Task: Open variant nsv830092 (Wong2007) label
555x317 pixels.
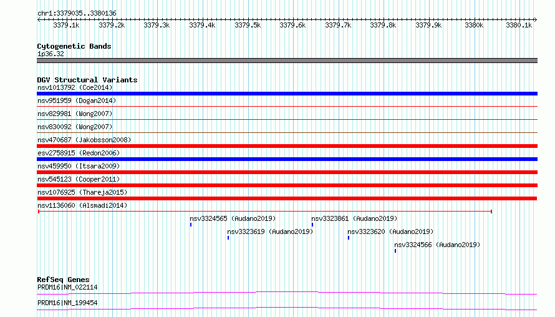Action: (75, 127)
